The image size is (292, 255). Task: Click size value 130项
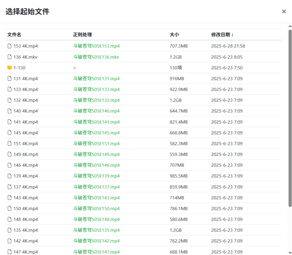tap(176, 68)
